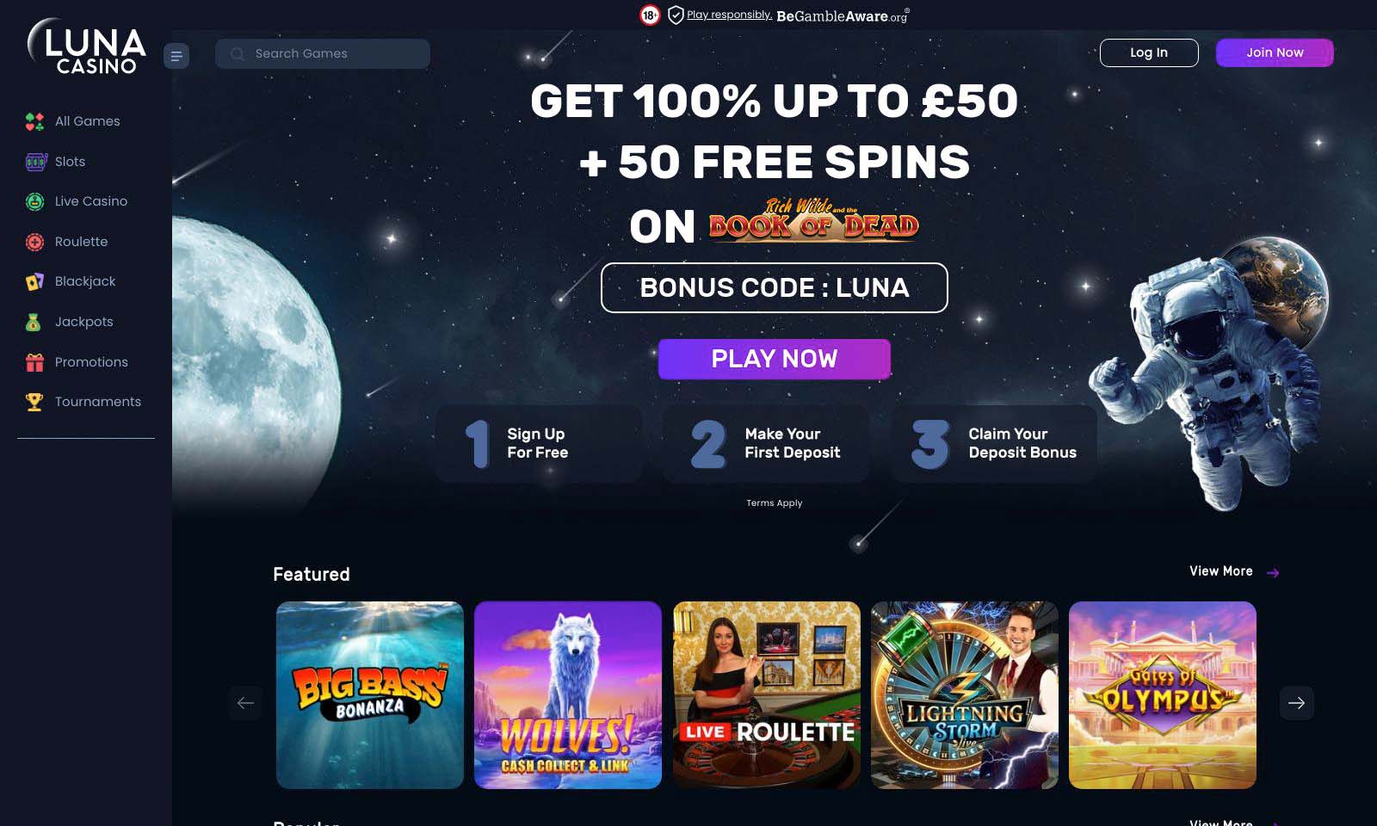This screenshot has height=826, width=1377.
Task: Open the Terms Apply link
Action: pos(775,503)
